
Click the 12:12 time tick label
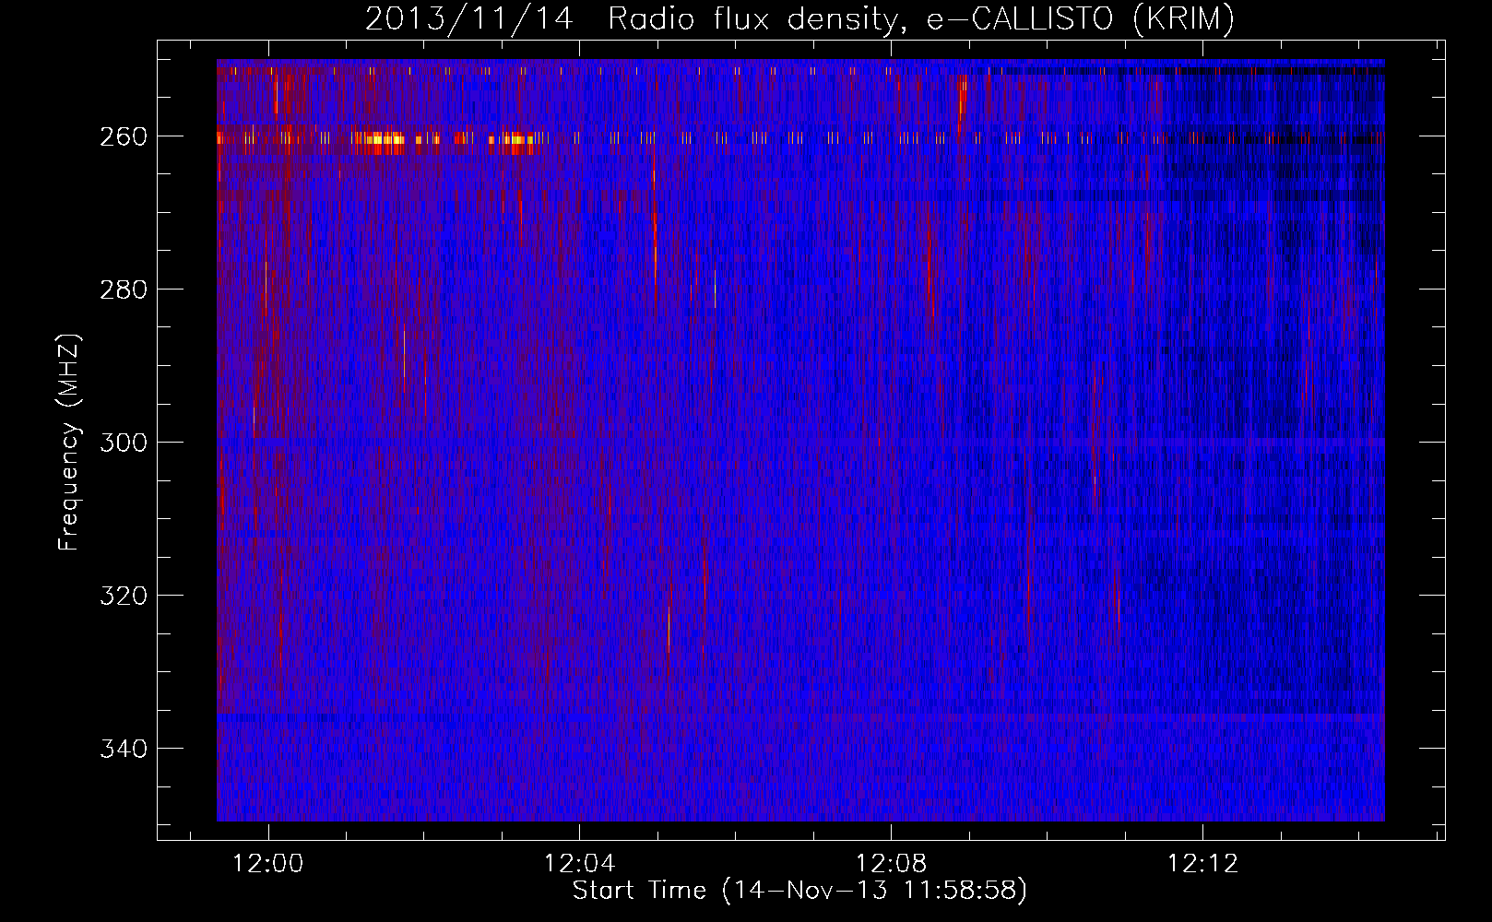pos(1203,864)
